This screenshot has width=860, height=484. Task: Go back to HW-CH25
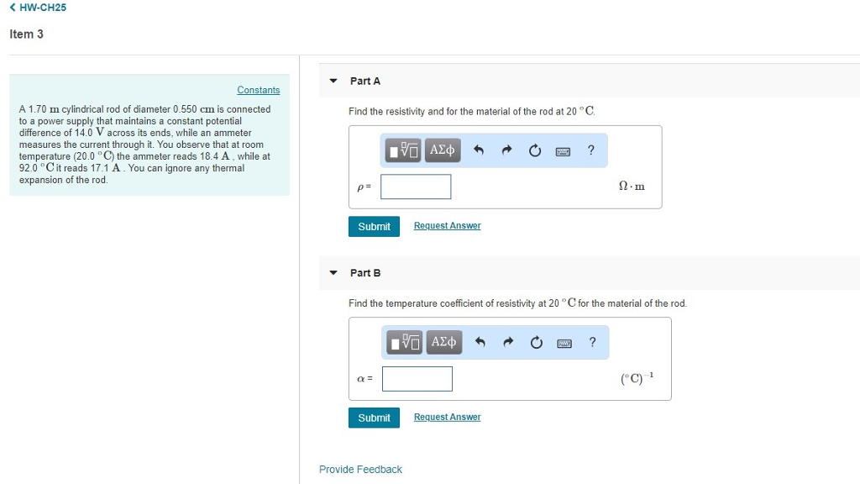pos(38,8)
